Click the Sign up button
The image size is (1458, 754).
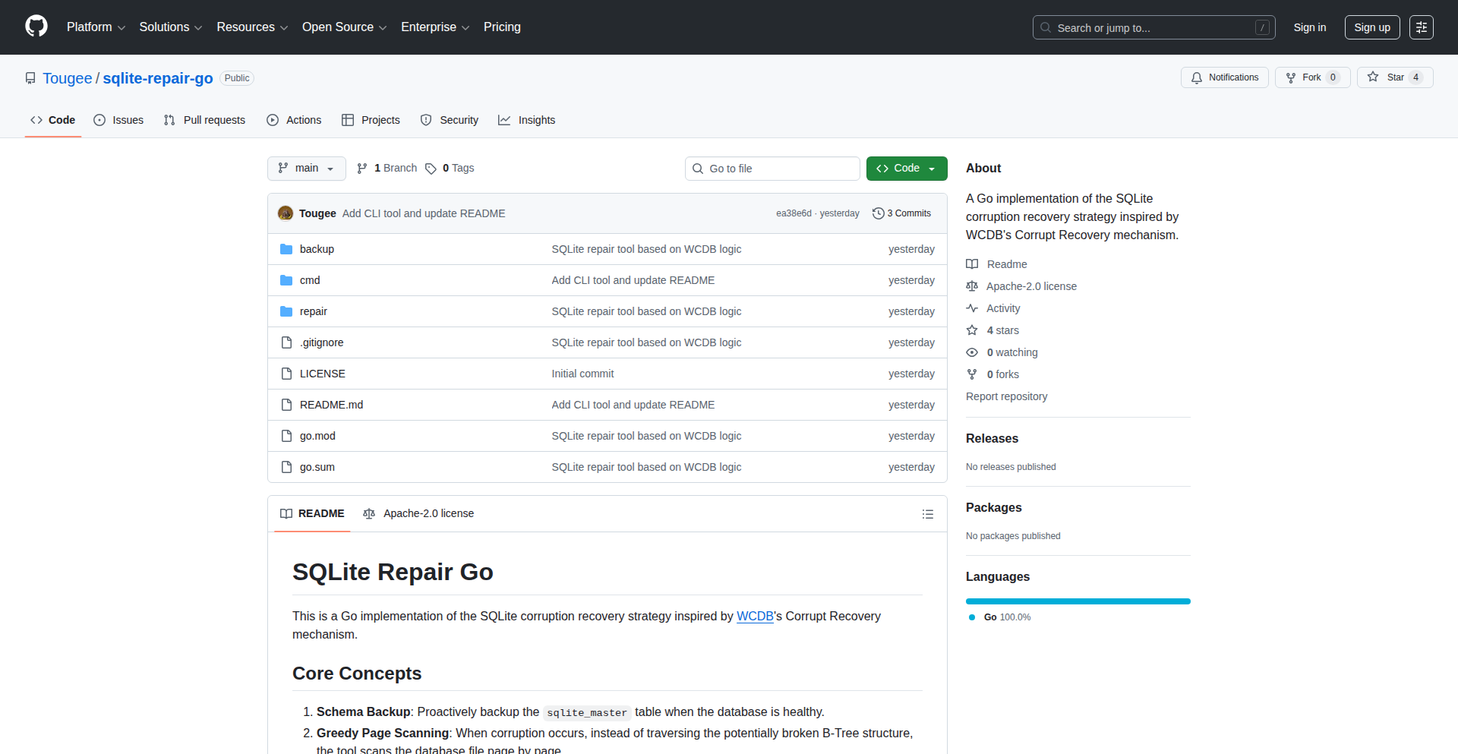(x=1371, y=27)
